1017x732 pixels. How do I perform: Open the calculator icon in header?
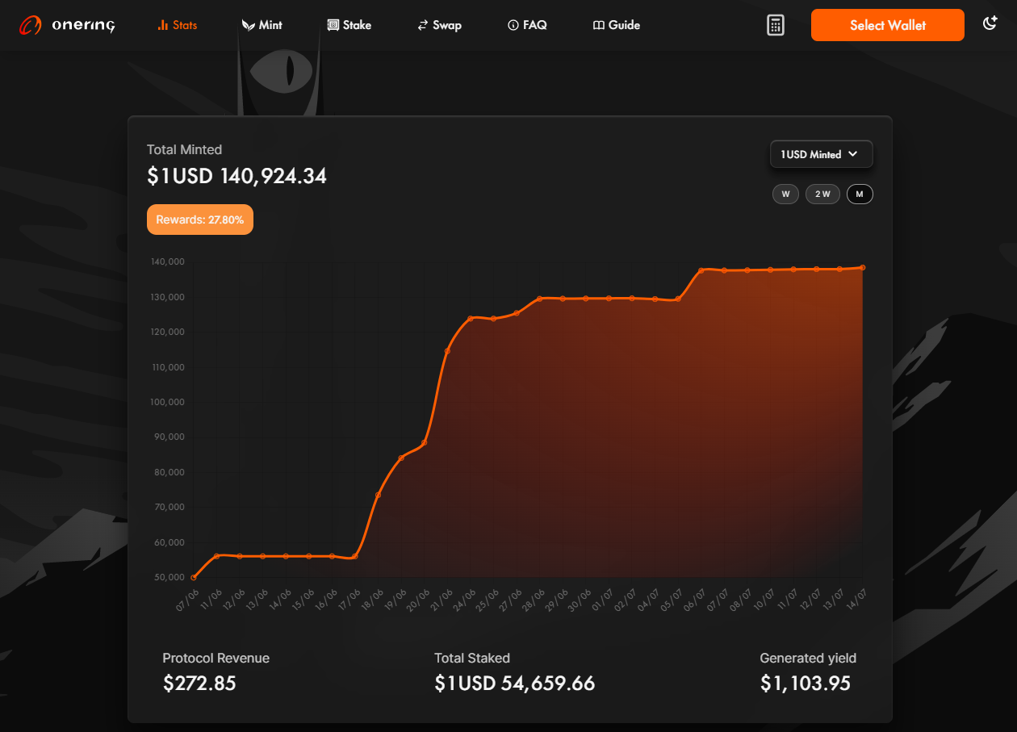click(x=775, y=25)
